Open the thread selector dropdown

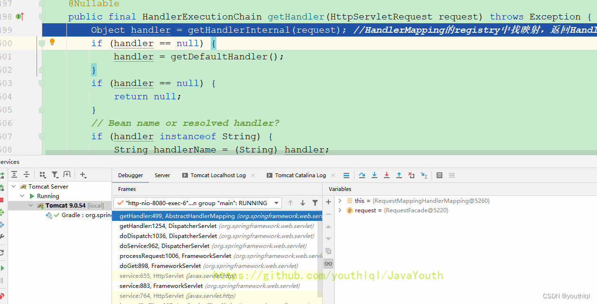(x=197, y=203)
